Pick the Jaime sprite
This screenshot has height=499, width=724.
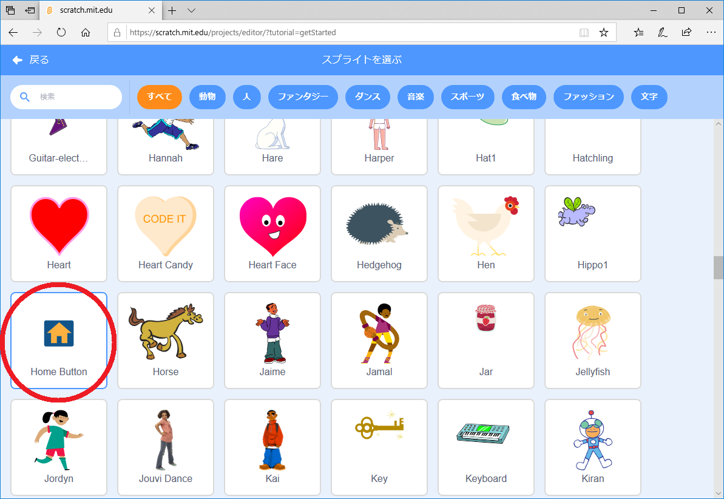tap(272, 341)
